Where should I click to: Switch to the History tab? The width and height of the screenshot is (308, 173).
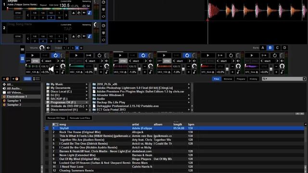pyautogui.click(x=253, y=79)
